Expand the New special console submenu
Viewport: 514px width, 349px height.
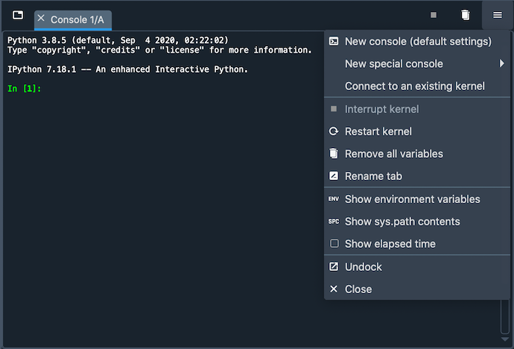393,64
